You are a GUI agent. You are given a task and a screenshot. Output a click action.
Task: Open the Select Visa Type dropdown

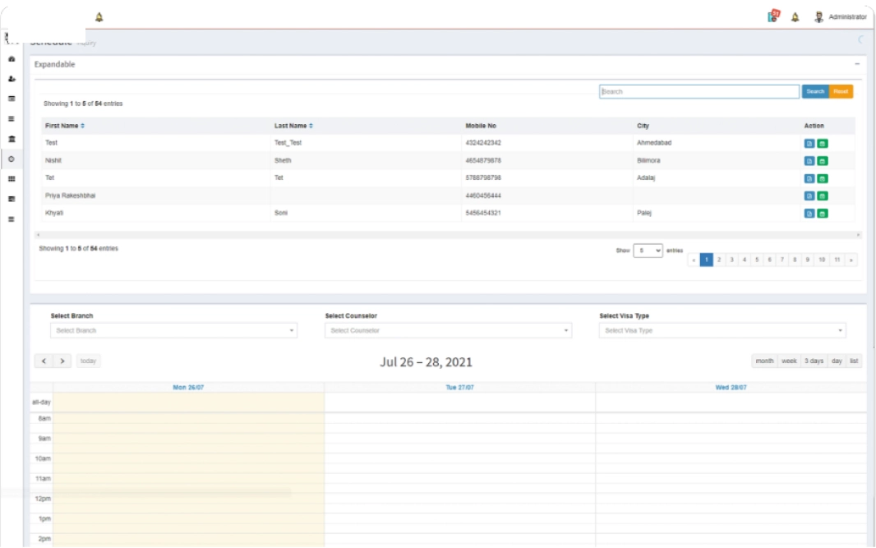click(x=722, y=330)
